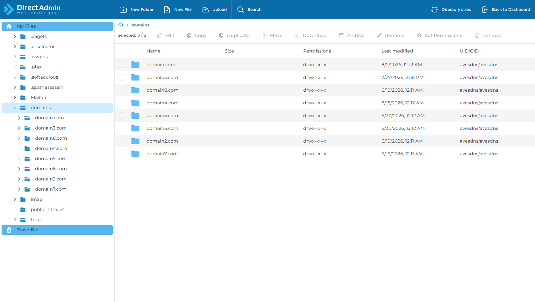535x302 pixels.
Task: Sort by the UID/GID column header
Action: tap(469, 51)
